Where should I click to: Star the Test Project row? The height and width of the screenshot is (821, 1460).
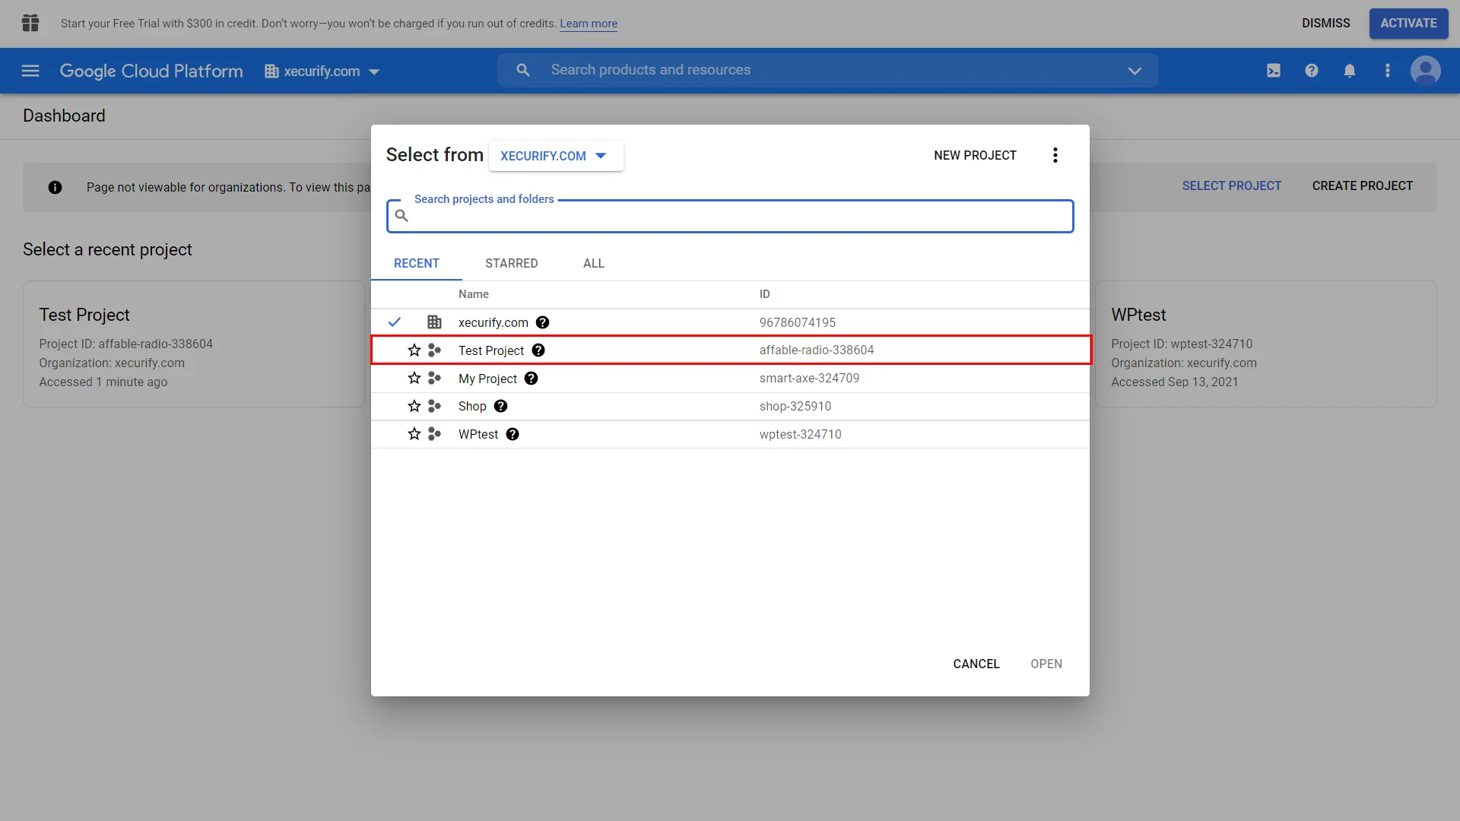pos(414,350)
